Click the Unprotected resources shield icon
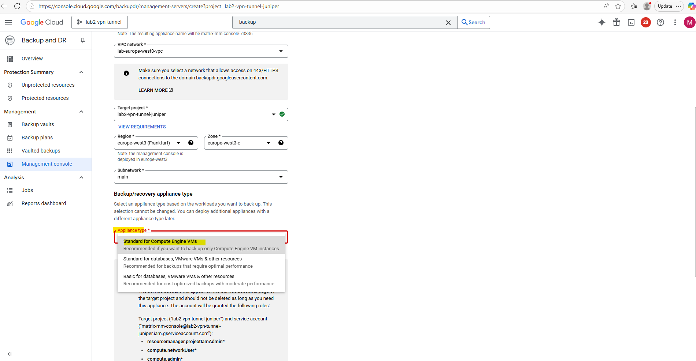This screenshot has width=696, height=361. pyautogui.click(x=10, y=85)
